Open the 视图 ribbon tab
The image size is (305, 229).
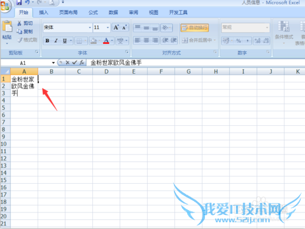click(x=154, y=13)
